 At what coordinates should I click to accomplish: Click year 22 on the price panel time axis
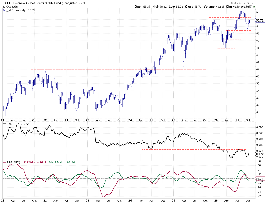(x=45, y=120)
